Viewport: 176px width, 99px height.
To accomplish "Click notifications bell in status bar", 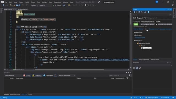I will point(173,98).
